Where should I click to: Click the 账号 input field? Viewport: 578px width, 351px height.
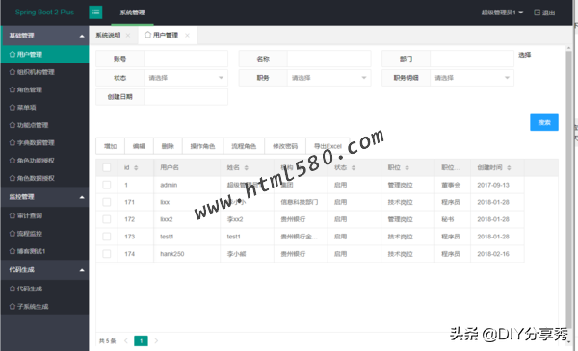coord(186,59)
